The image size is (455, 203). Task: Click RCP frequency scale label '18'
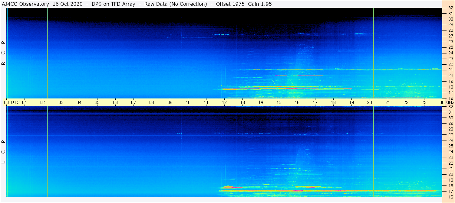tap(450, 87)
